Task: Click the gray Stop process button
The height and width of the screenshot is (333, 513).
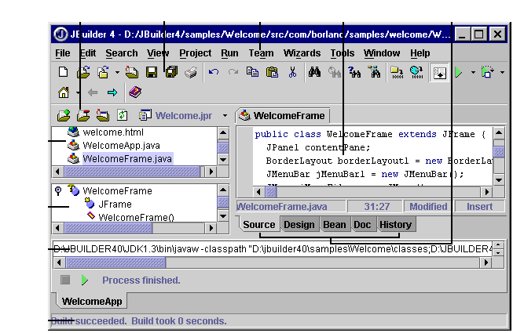Action: [65, 280]
